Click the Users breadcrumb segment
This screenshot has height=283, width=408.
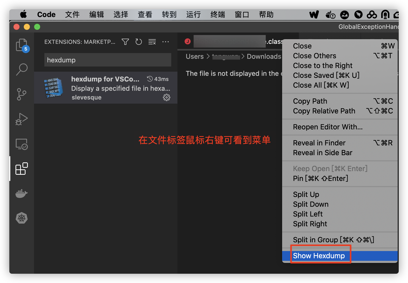click(x=195, y=56)
